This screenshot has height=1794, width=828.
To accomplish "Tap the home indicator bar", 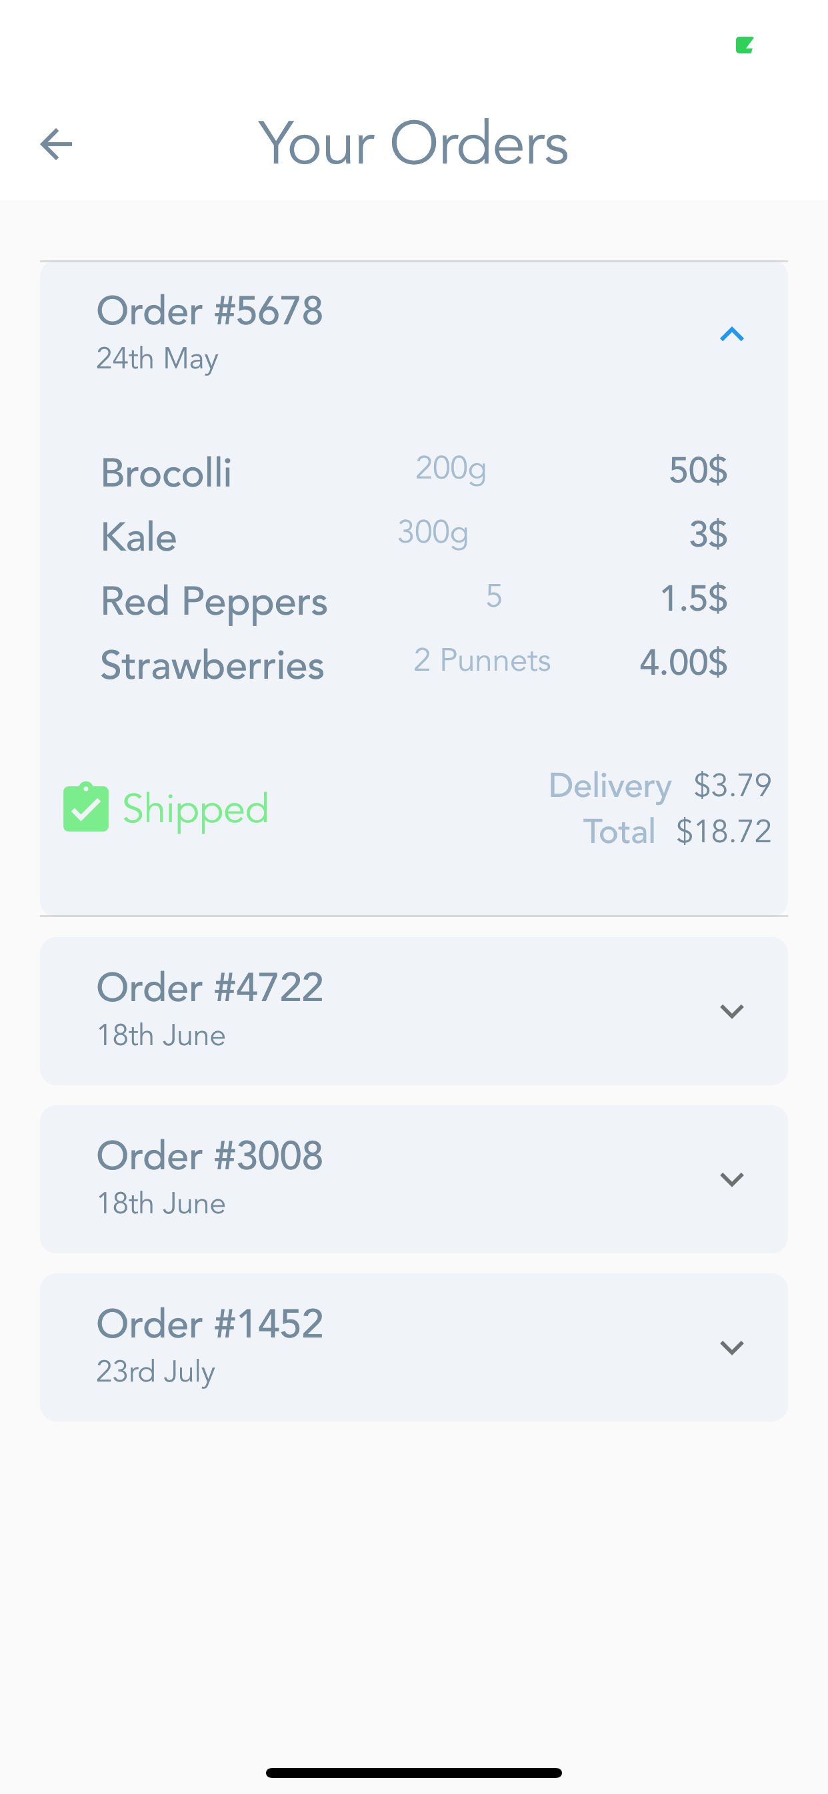I will point(413,1773).
